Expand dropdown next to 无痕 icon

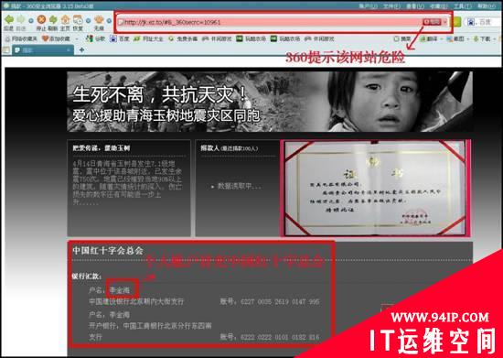109,20
